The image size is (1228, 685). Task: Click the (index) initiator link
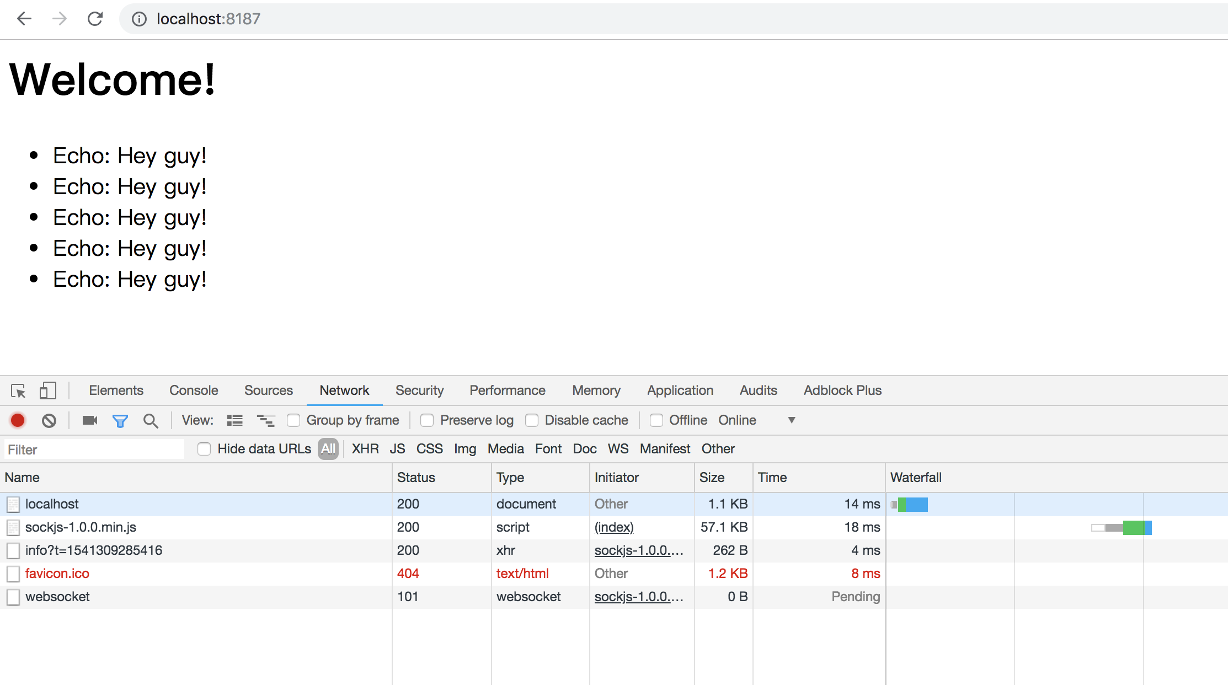pos(614,527)
